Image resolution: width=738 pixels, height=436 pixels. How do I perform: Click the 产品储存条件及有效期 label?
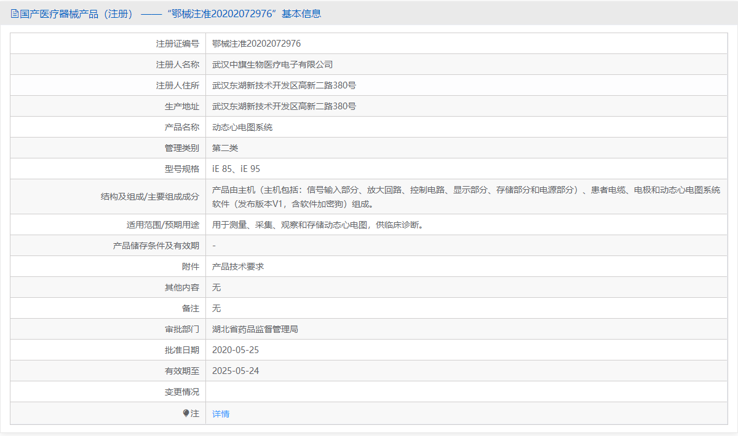click(x=156, y=246)
